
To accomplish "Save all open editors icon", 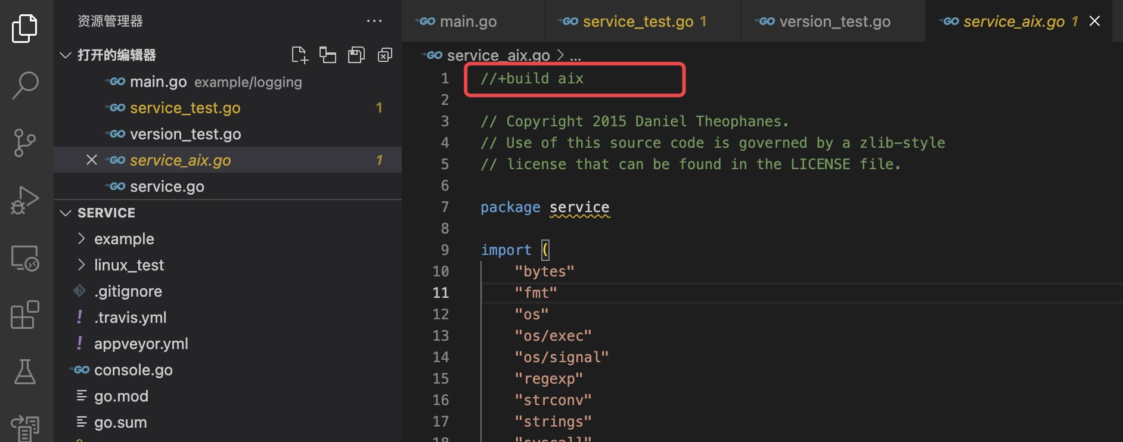I will tap(356, 55).
